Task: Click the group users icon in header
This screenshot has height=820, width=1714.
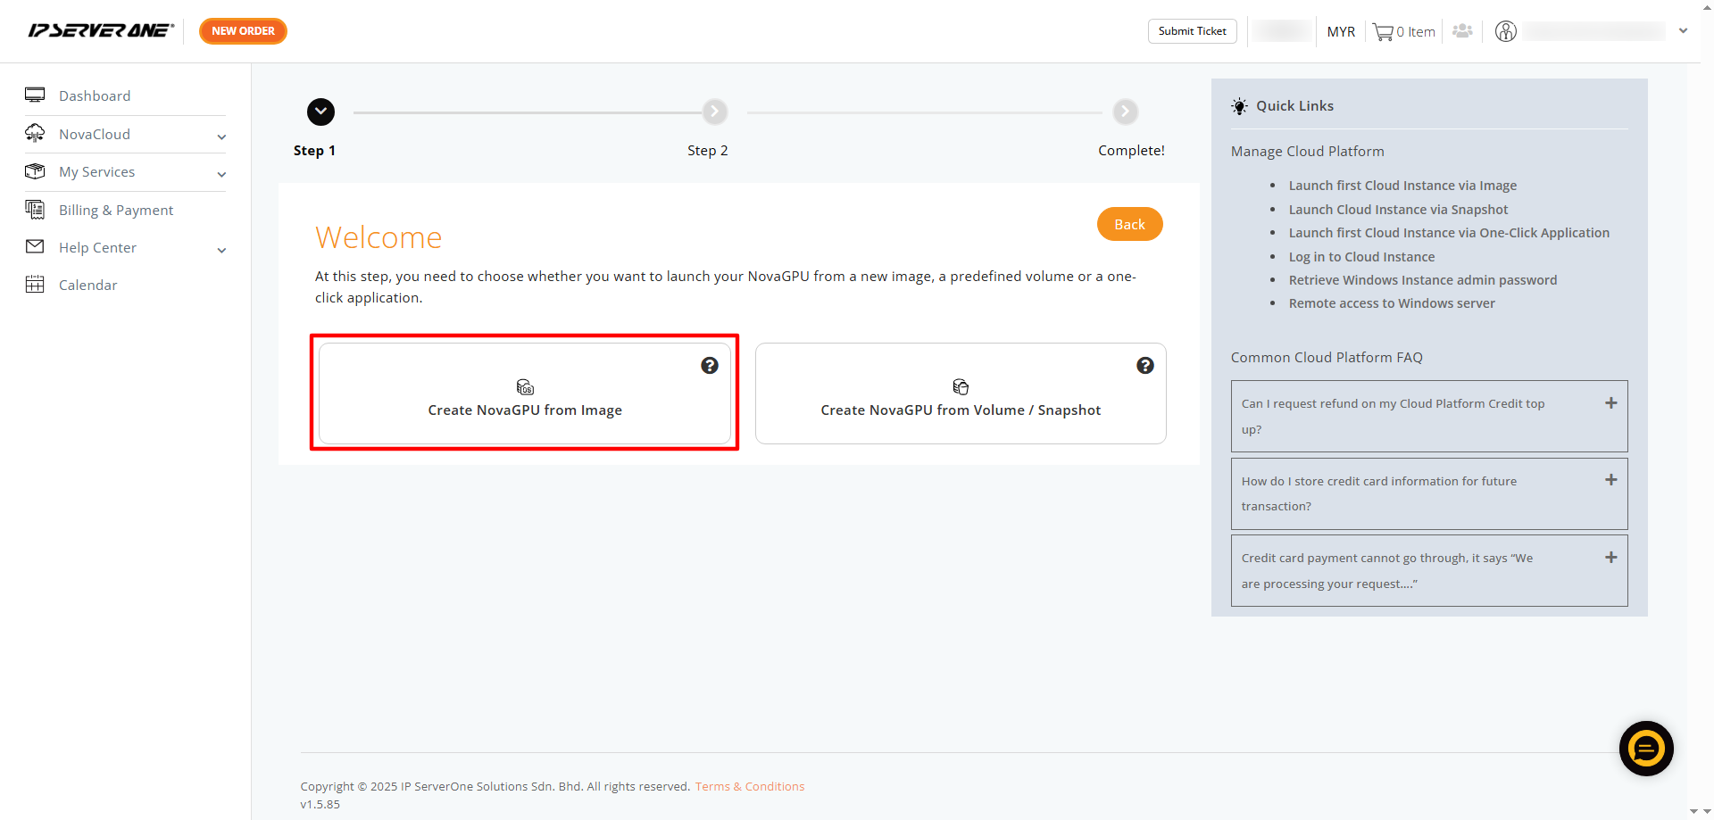Action: point(1462,31)
